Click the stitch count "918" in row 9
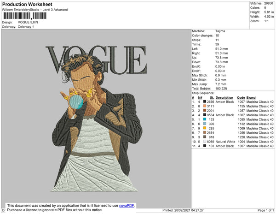 click(212, 137)
